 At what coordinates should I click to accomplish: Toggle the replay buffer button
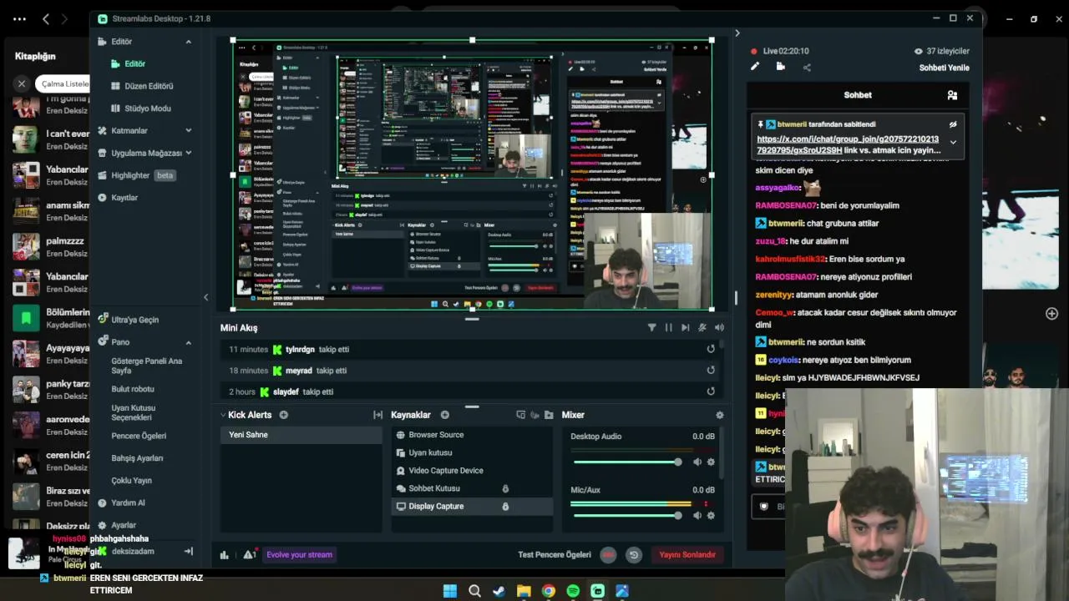[x=634, y=555]
